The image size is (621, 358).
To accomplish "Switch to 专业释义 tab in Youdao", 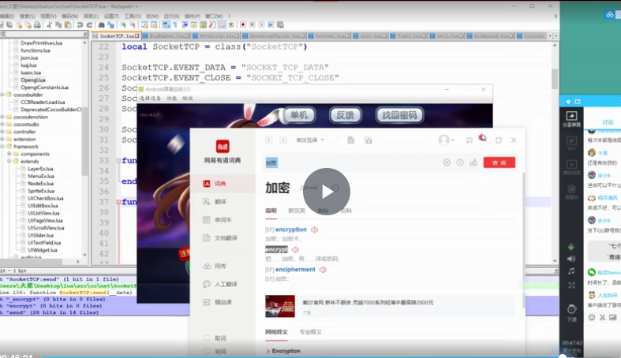I will [x=311, y=332].
